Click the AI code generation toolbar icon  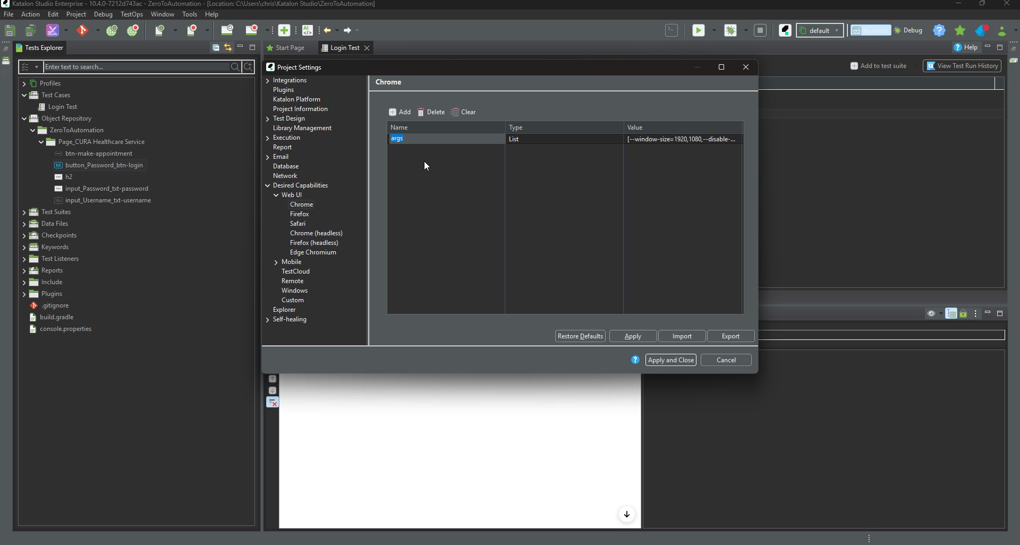coord(307,30)
